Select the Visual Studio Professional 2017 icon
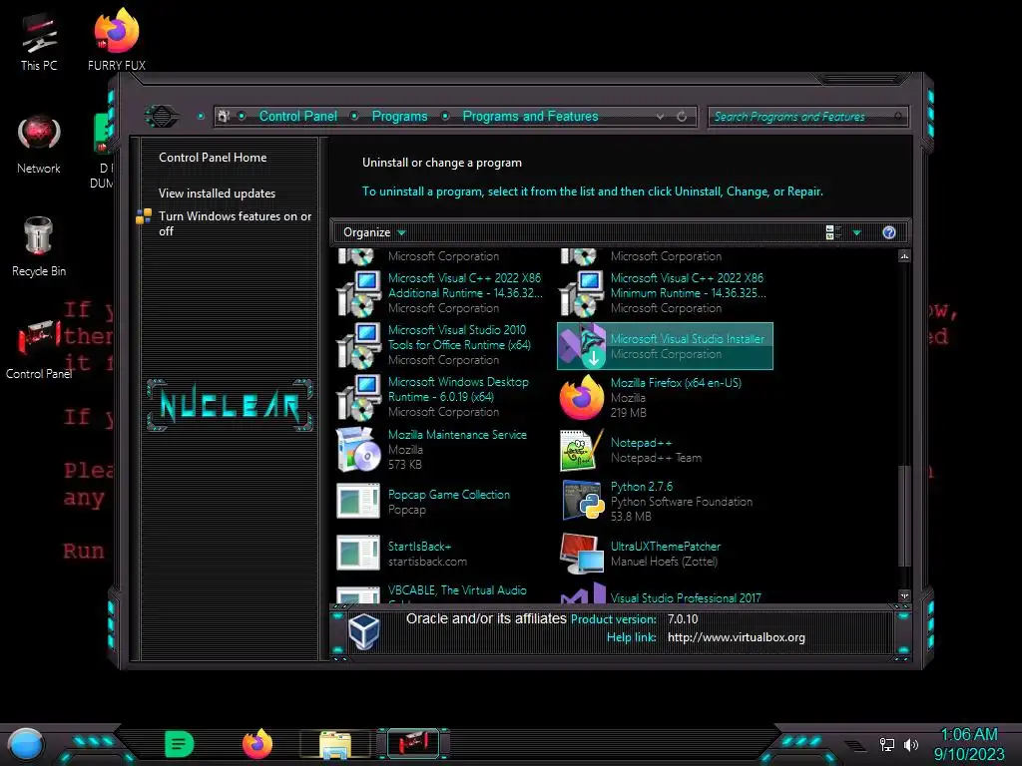Image resolution: width=1022 pixels, height=766 pixels. click(x=583, y=594)
